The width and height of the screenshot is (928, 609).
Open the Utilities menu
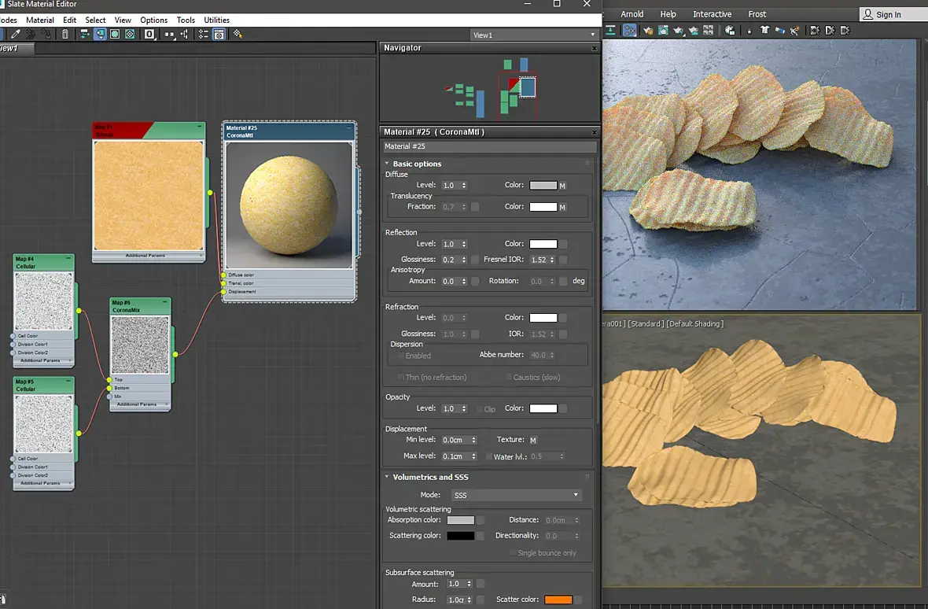click(x=216, y=20)
